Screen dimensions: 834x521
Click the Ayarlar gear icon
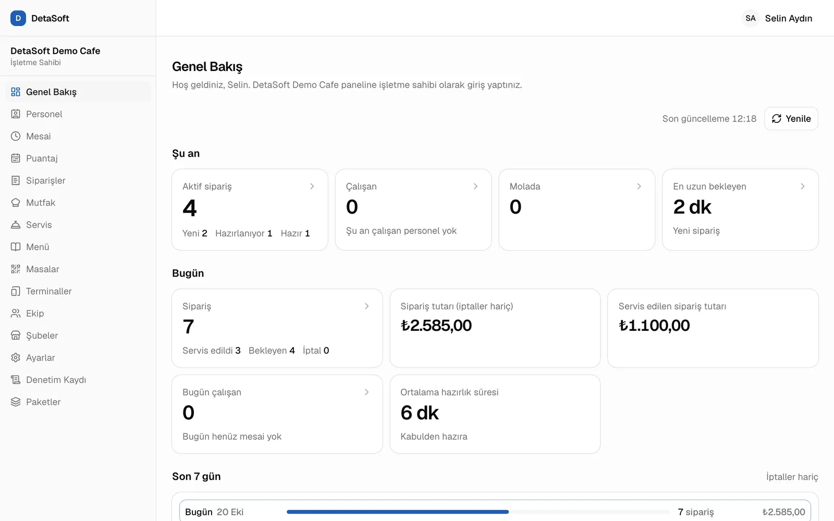16,357
